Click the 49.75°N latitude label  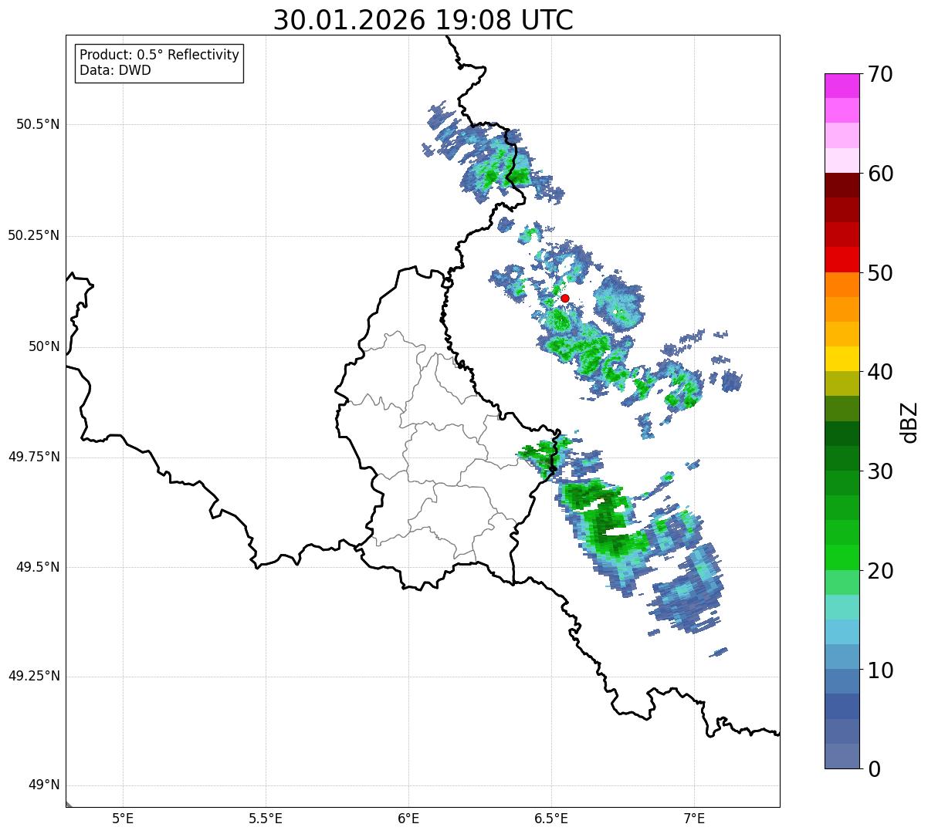point(34,457)
